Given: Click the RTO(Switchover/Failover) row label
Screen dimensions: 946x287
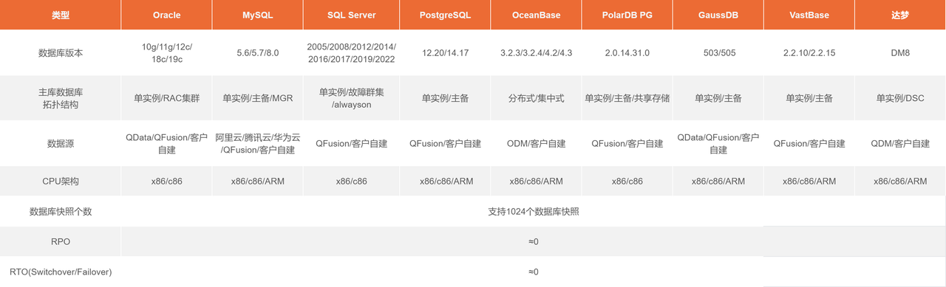Looking at the screenshot, I should pyautogui.click(x=61, y=272).
